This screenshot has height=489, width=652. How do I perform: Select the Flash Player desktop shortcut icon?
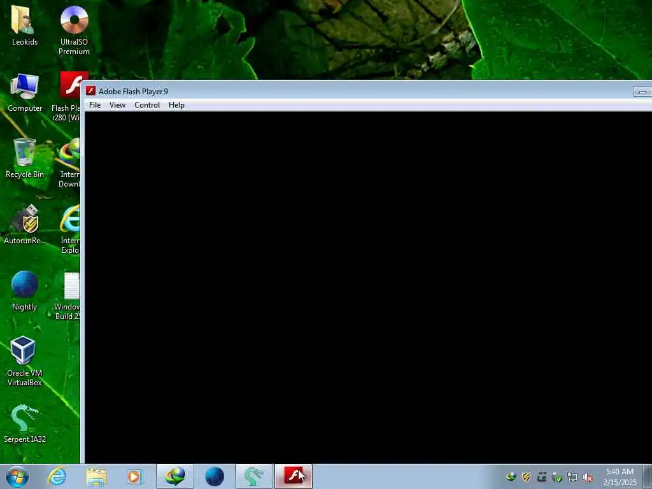tap(67, 97)
